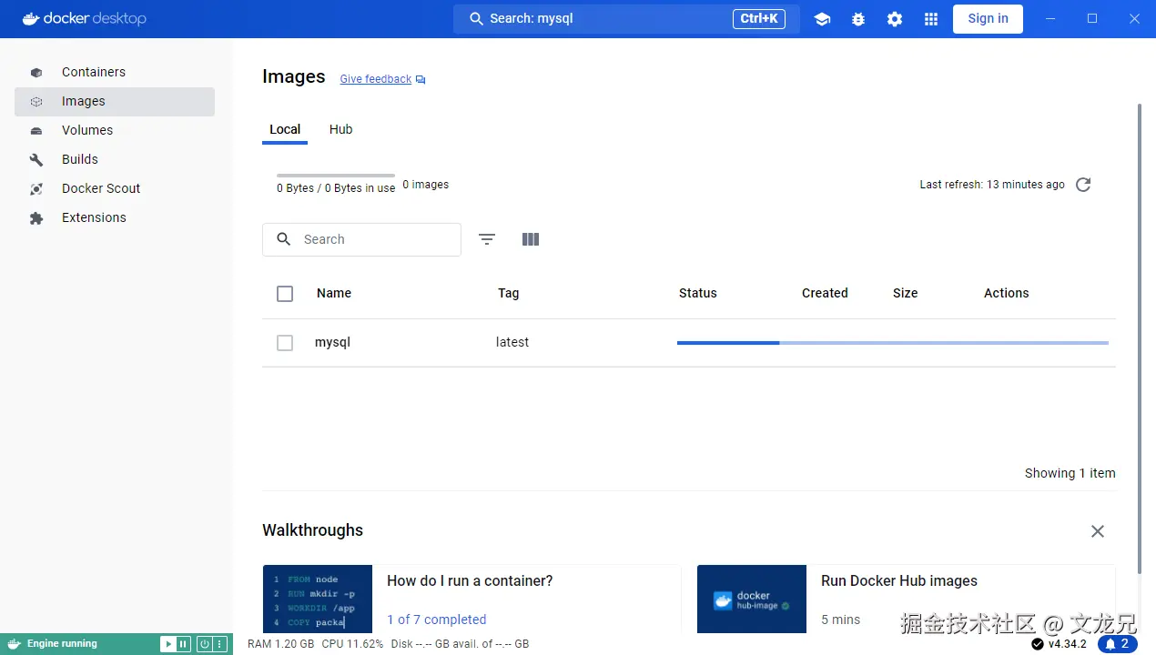Click the version check mark icon

pyautogui.click(x=1038, y=644)
